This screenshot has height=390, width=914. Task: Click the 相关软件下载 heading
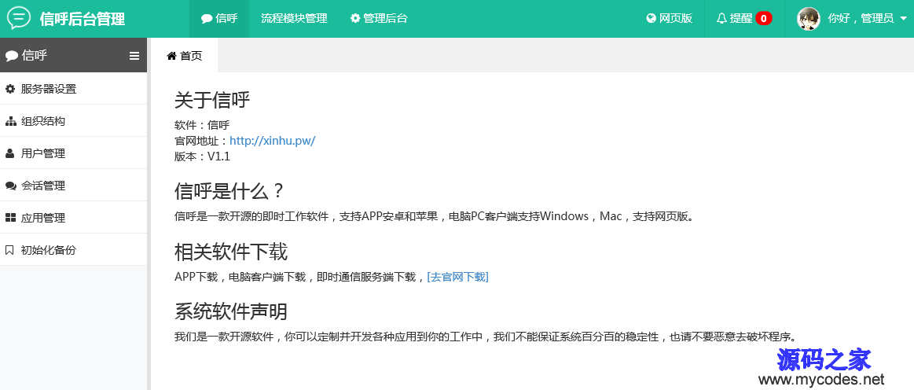(231, 252)
